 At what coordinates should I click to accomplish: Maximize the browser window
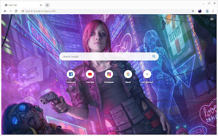click(209, 3)
